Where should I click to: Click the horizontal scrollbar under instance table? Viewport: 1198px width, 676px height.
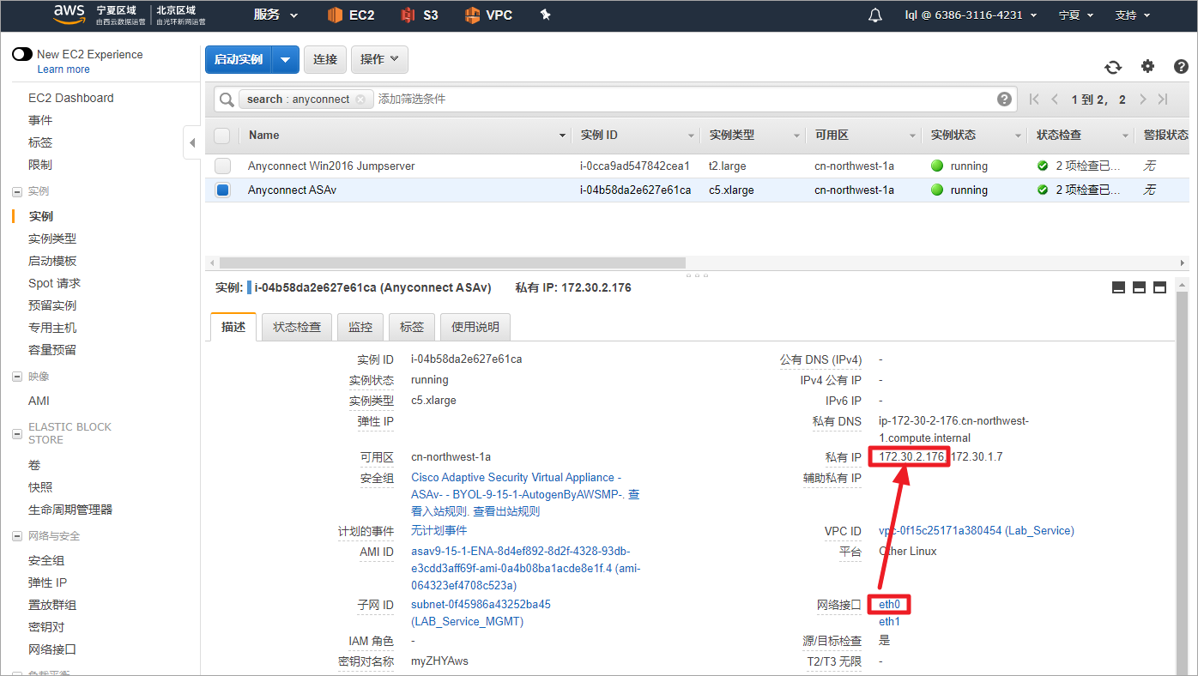452,263
